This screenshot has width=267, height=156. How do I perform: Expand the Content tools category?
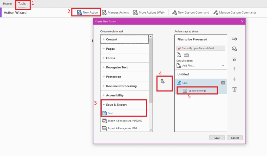[x=112, y=39]
